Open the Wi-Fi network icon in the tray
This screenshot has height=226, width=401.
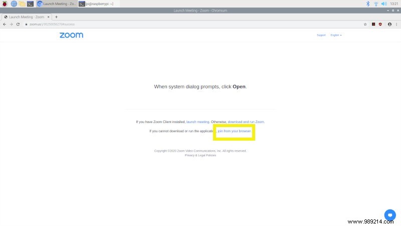coord(375,4)
